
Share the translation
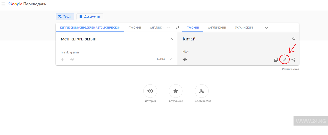[x=293, y=60]
